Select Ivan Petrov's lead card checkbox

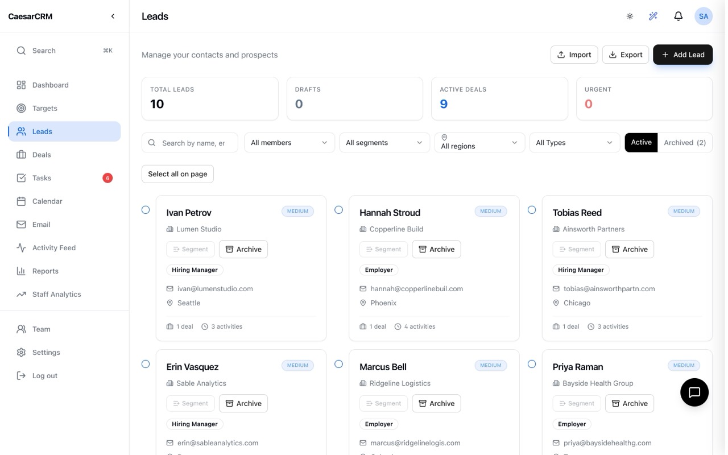click(146, 210)
